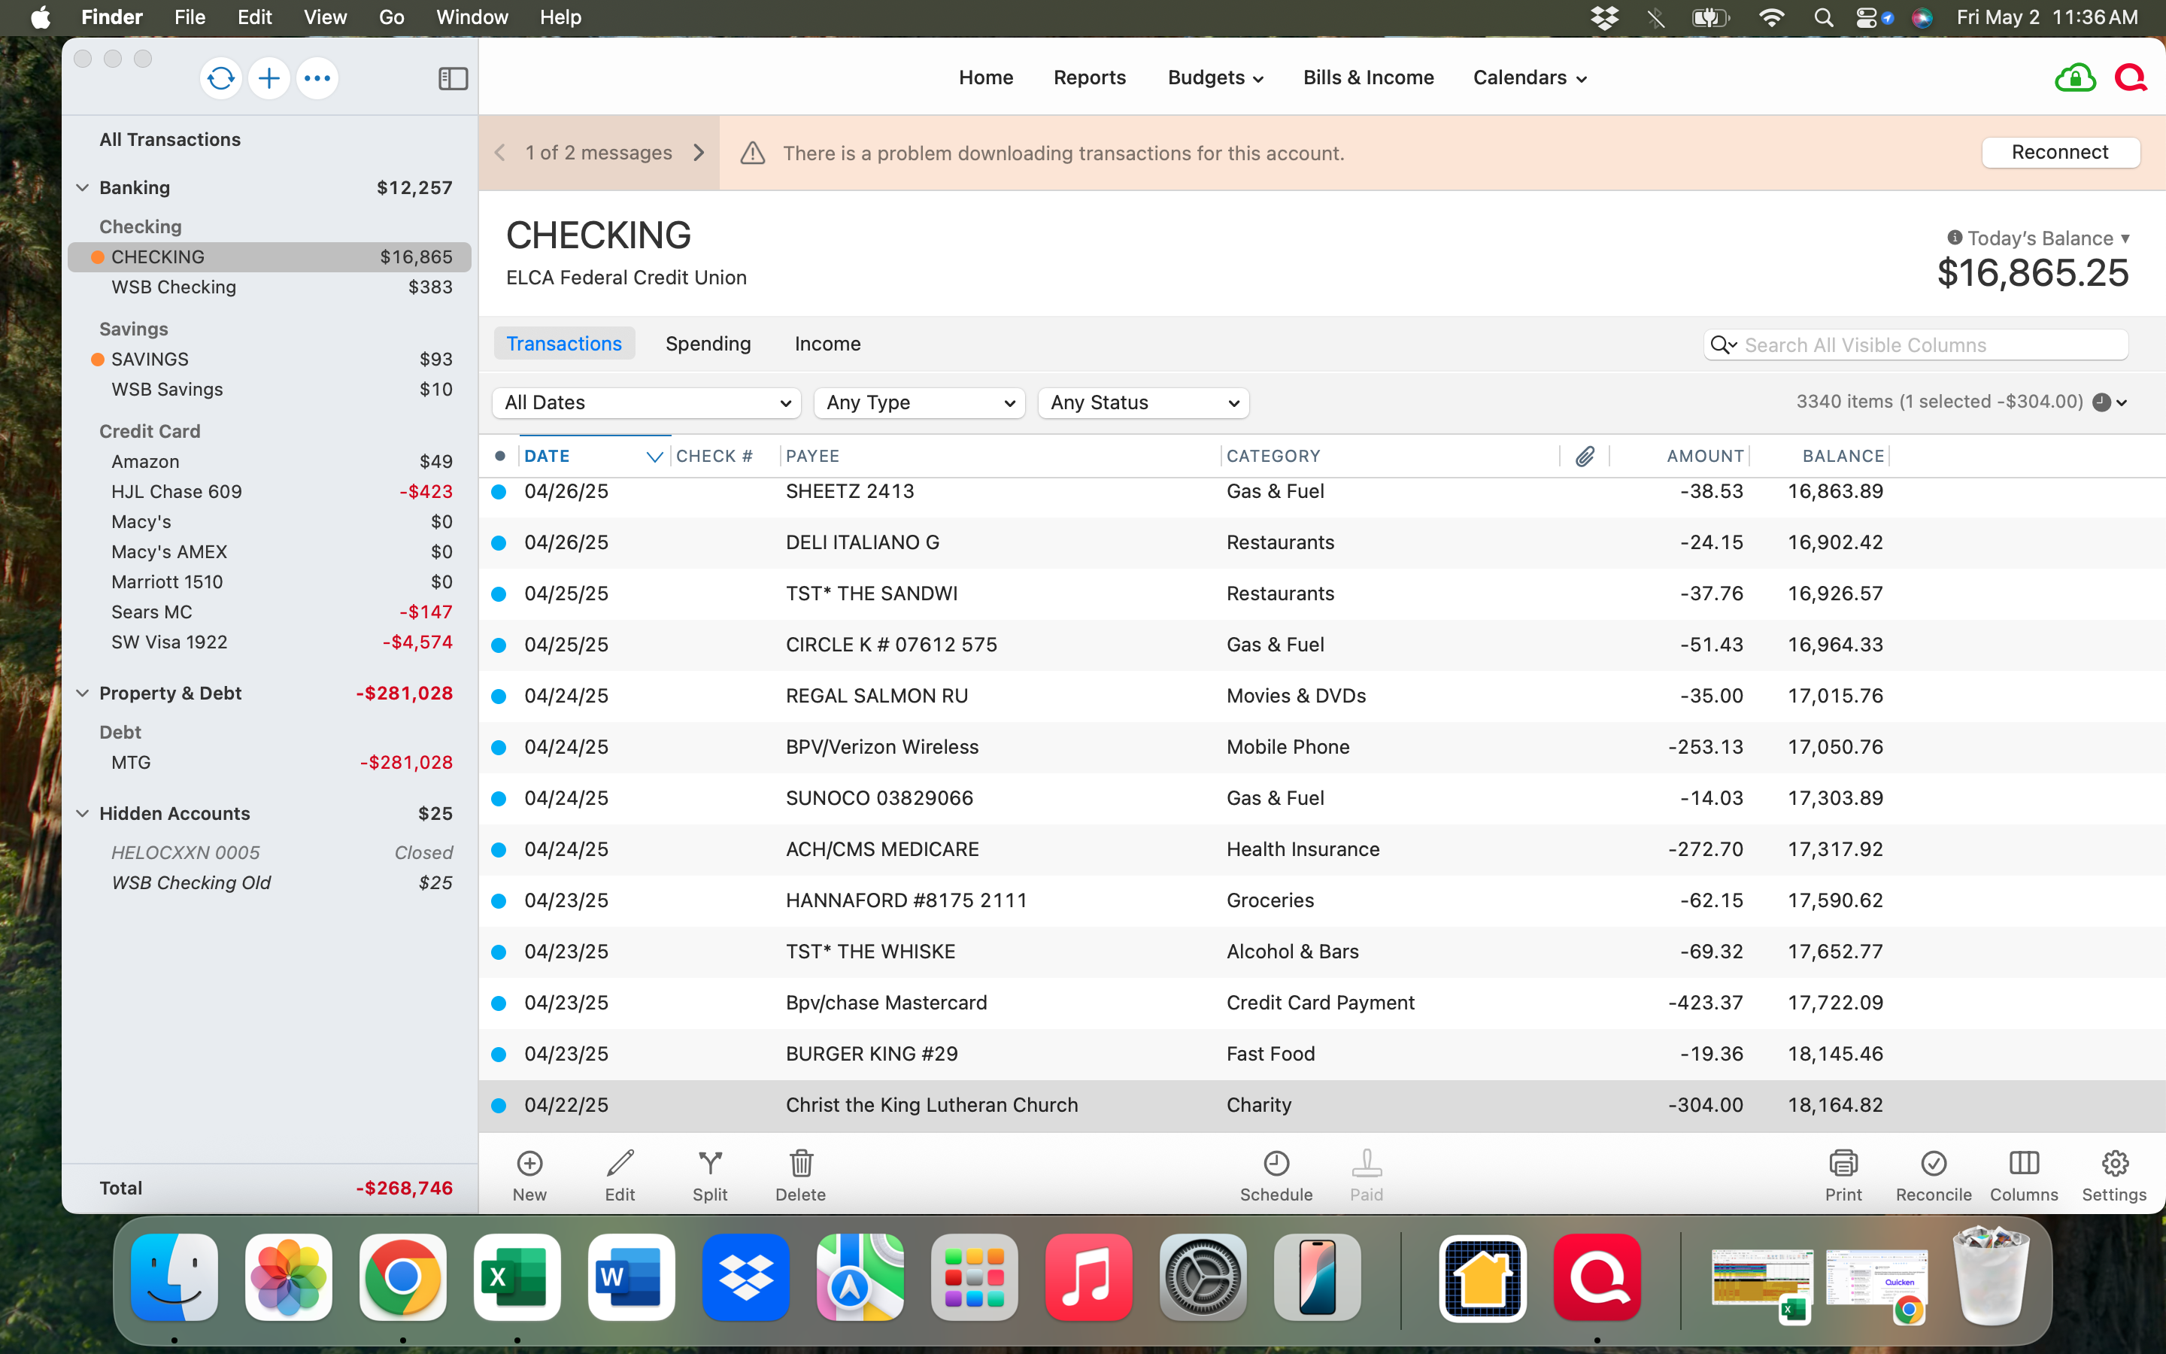Open Excel from the Dock
Screen dimensions: 2166x1354
(x=517, y=1277)
